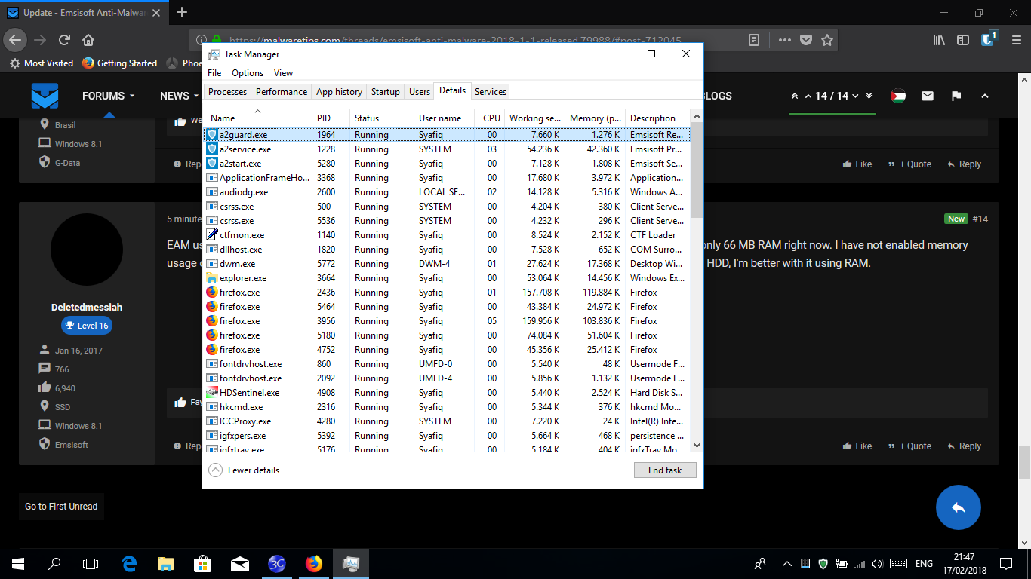Click the blue reply arrow floating button
The width and height of the screenshot is (1031, 579).
click(958, 507)
